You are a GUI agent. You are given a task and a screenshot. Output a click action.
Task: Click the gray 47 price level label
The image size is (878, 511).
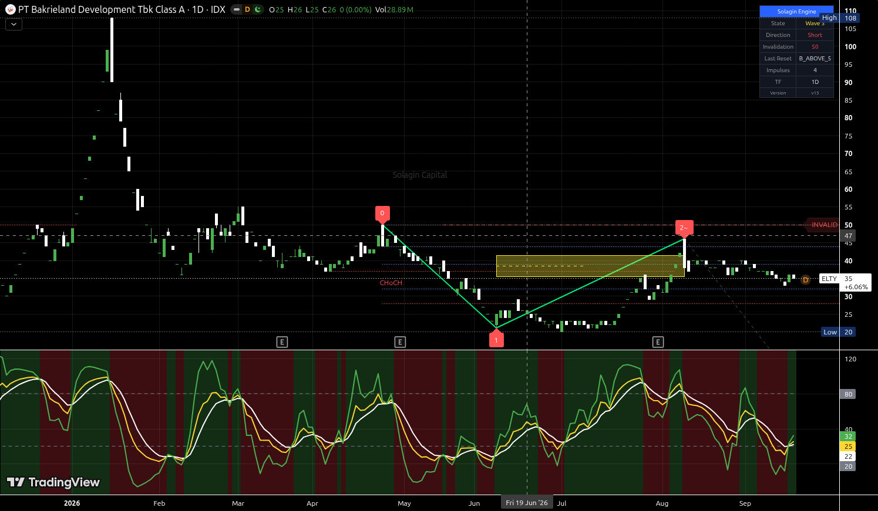tap(848, 236)
